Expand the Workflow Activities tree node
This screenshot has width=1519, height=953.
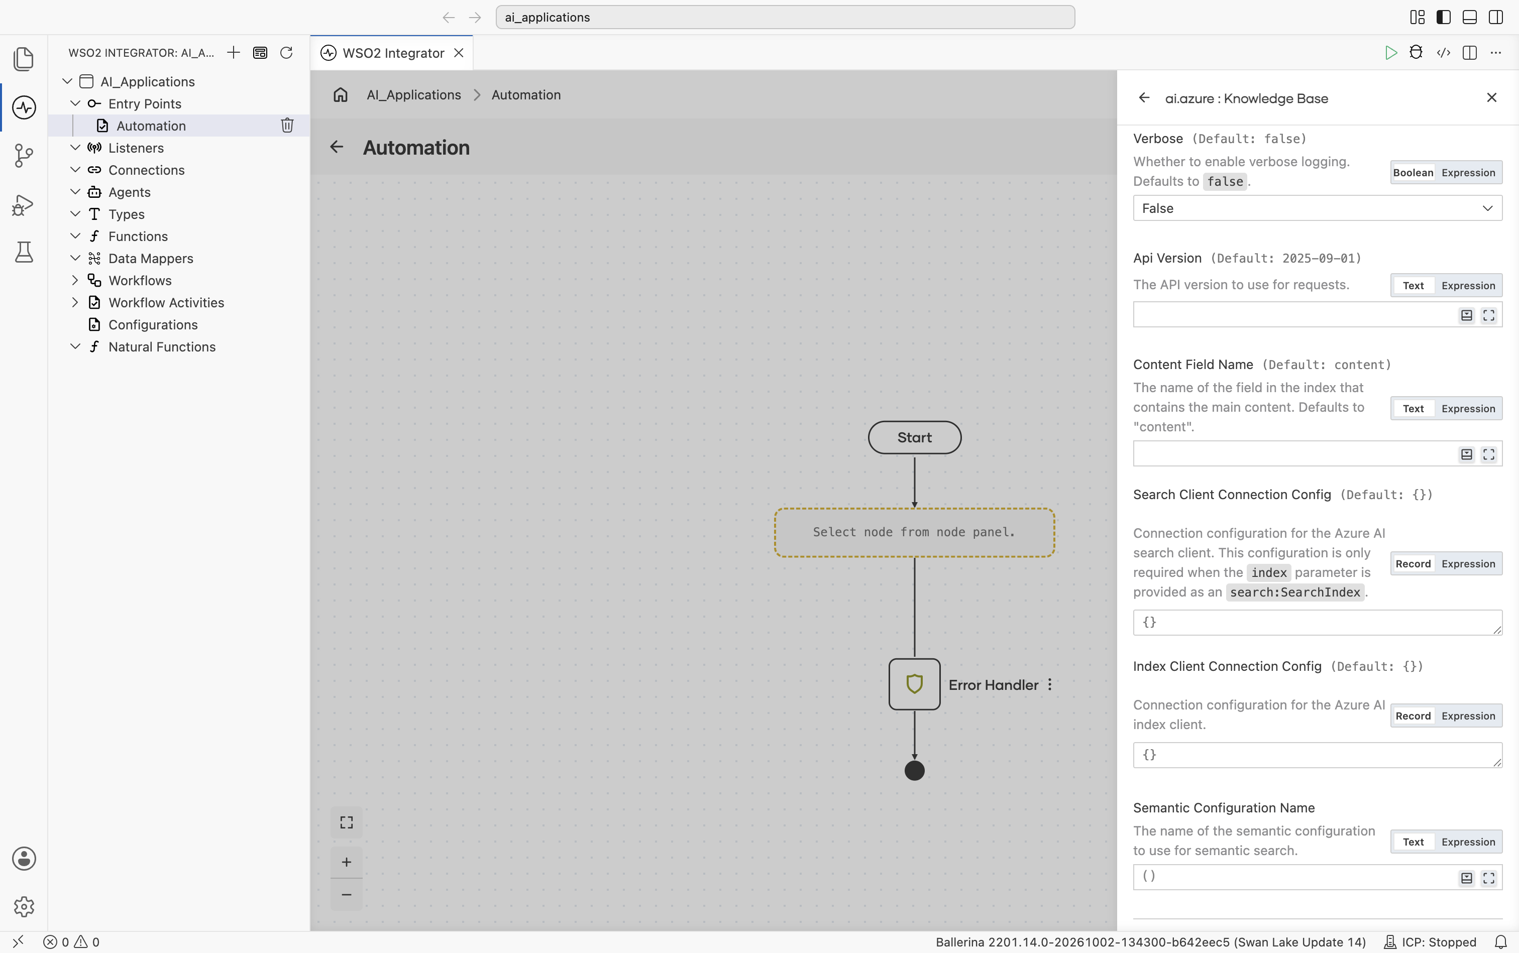click(x=75, y=303)
